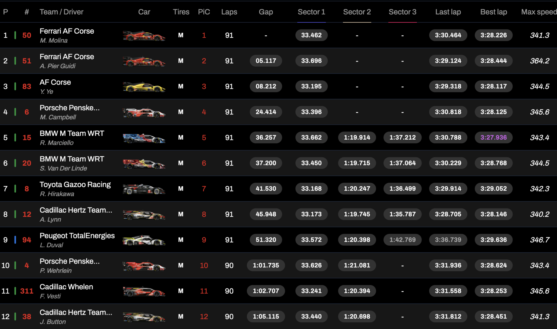
Task: Sort by Gap column header
Action: [x=266, y=12]
